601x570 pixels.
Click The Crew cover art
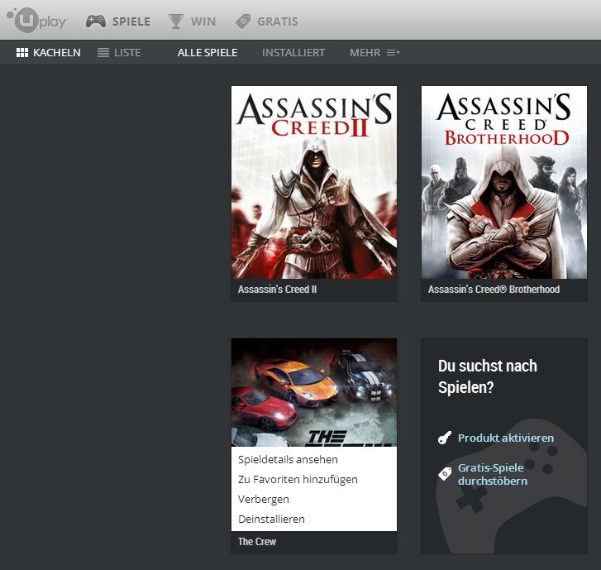click(314, 392)
